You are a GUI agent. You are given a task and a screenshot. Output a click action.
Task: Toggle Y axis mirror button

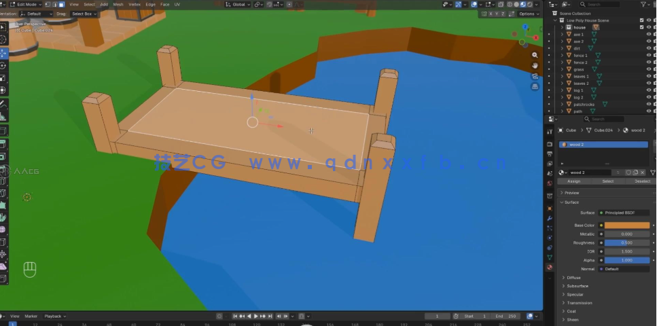point(497,14)
